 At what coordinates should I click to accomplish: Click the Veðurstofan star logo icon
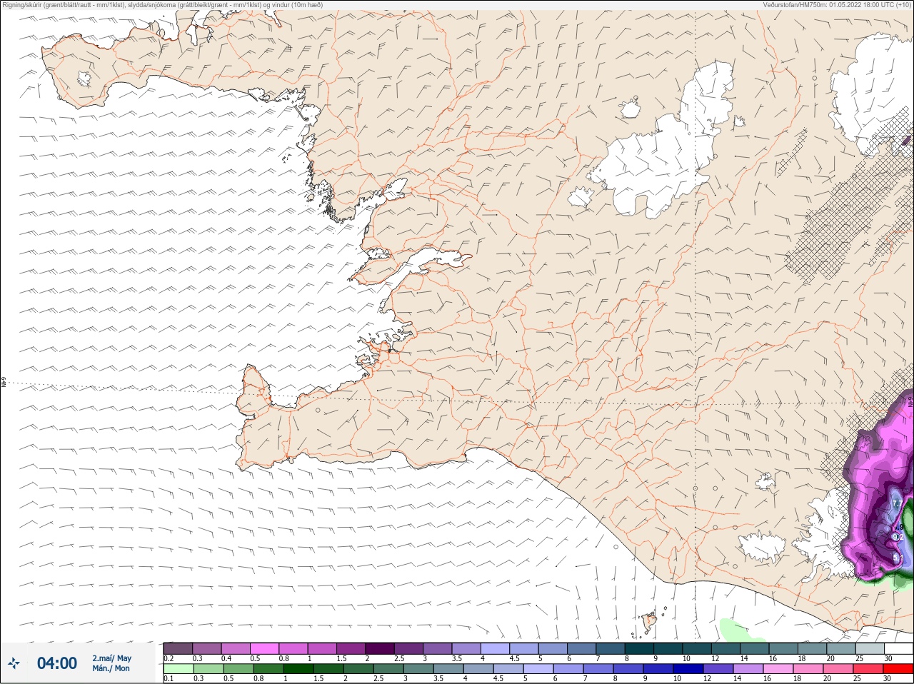coord(14,663)
